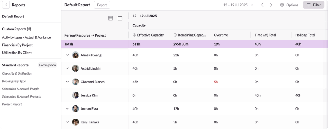Click Almasi Kwangi's avatar

pyautogui.click(x=75, y=55)
